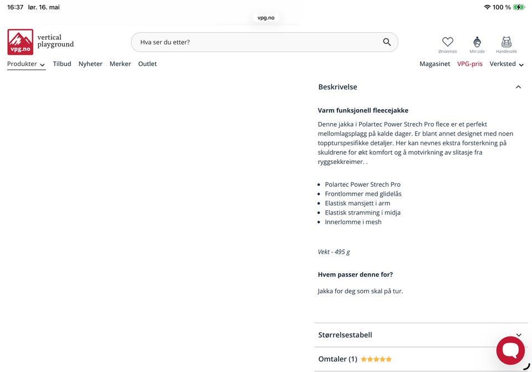
Task: Collapse the Beskrivelse section chevron
Action: [x=518, y=87]
